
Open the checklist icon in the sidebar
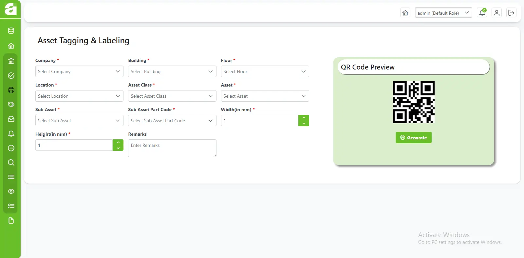11,206
